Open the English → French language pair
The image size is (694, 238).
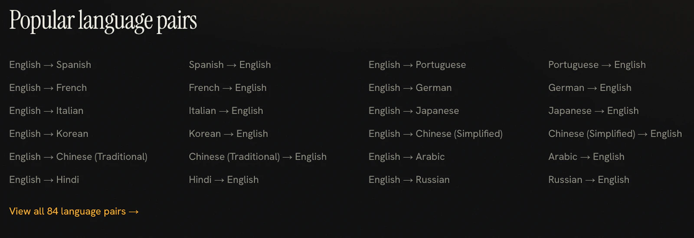[48, 88]
